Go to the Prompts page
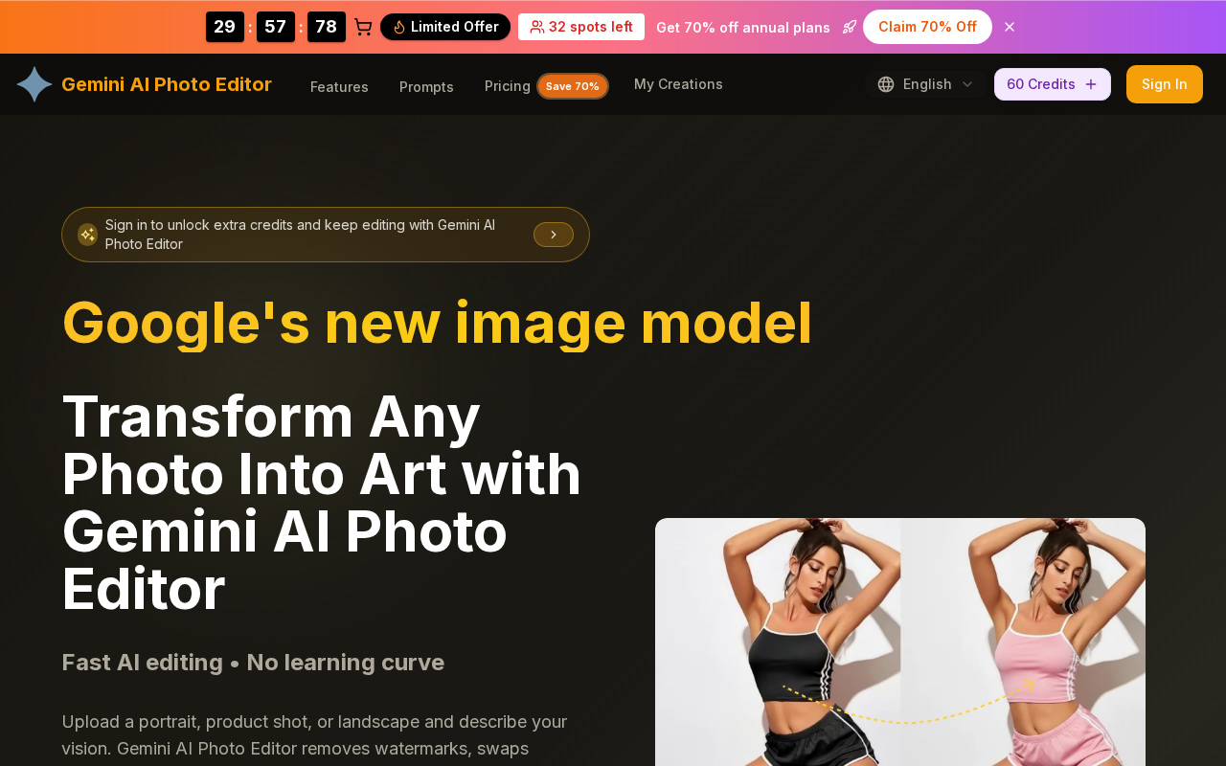This screenshot has width=1226, height=766. coord(426,86)
